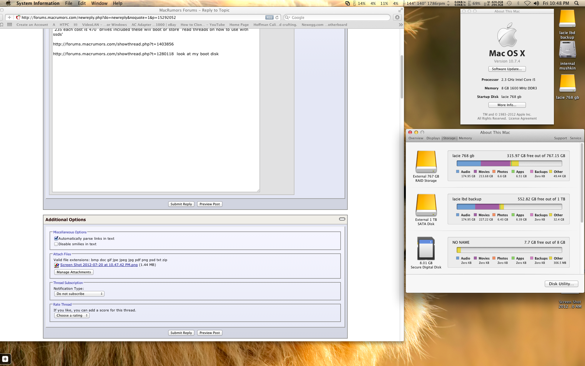Select lacie lbd backup desktop drive

(x=567, y=19)
